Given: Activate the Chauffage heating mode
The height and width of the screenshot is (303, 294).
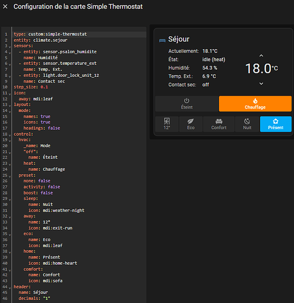Looking at the screenshot, I should click(x=255, y=104).
